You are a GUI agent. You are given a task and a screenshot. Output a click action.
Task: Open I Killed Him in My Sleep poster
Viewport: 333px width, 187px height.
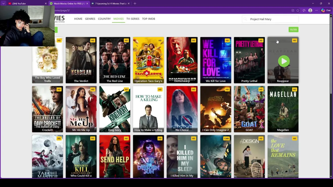(182, 156)
